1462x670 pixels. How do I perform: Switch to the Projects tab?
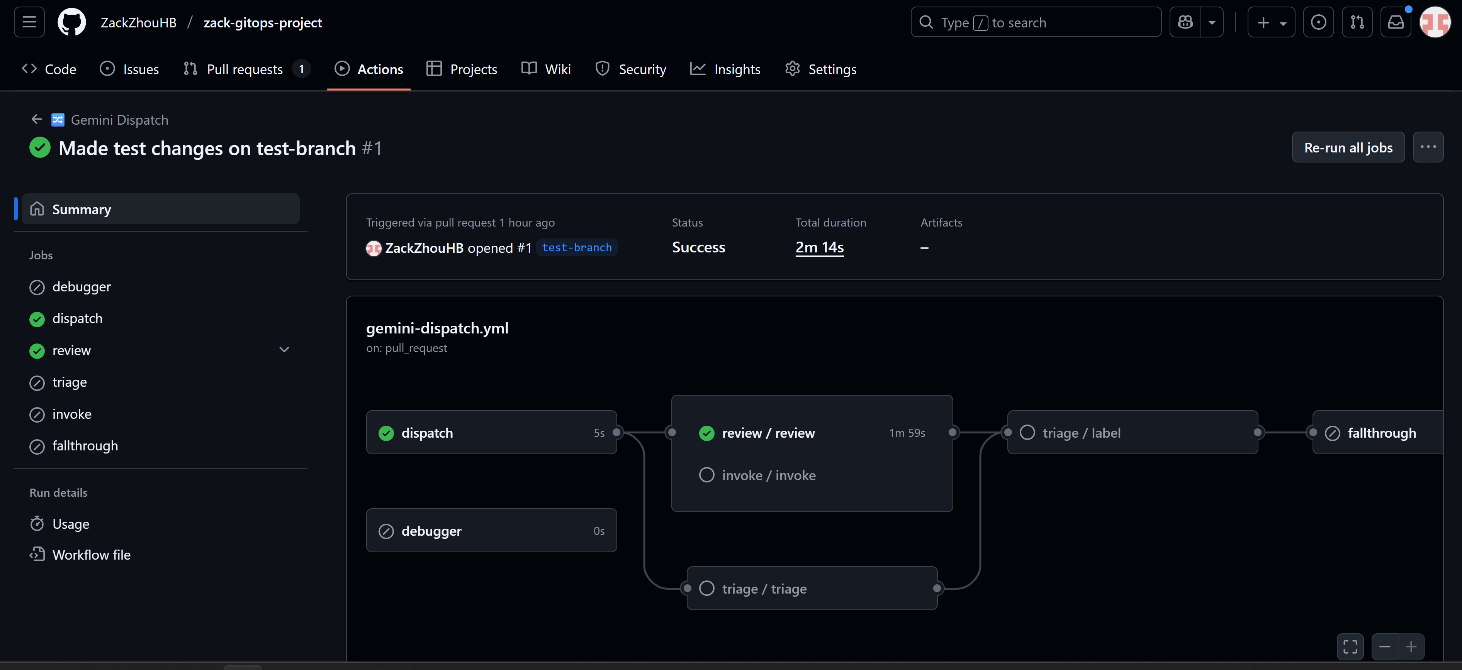462,69
